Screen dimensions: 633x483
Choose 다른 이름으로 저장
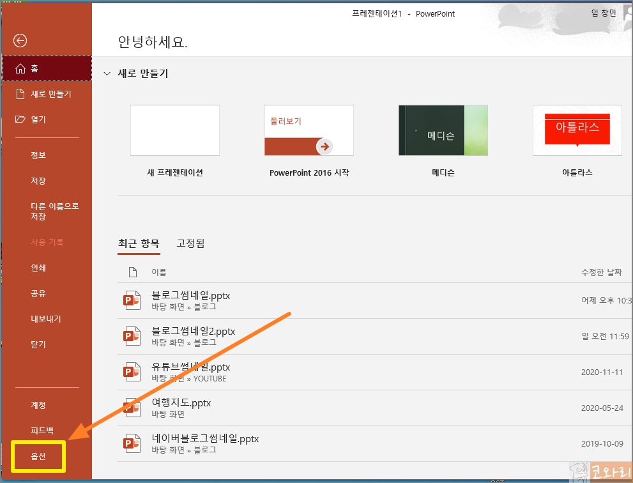coord(47,211)
